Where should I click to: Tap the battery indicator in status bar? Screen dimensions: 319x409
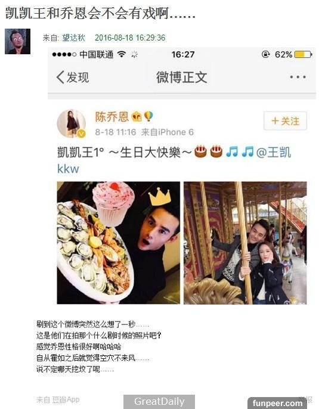pos(303,54)
